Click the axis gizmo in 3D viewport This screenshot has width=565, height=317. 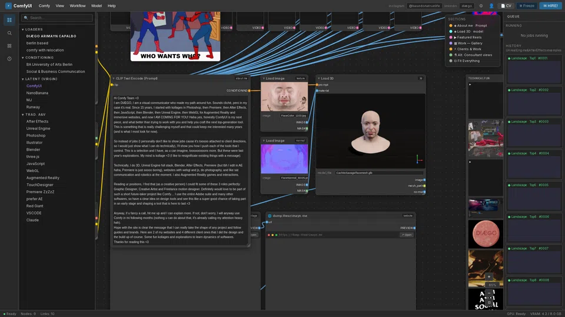click(x=418, y=159)
